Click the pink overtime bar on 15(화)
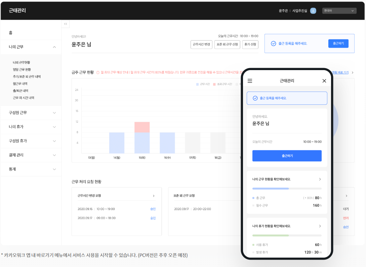Viewport: 366px width, 267px height. (x=142, y=127)
